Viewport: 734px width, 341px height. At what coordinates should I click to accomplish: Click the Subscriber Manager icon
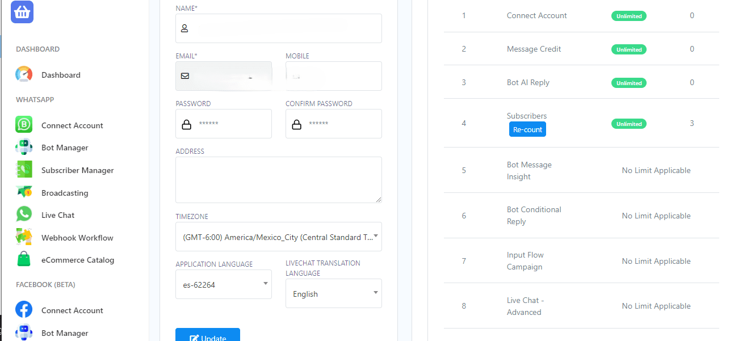(24, 170)
